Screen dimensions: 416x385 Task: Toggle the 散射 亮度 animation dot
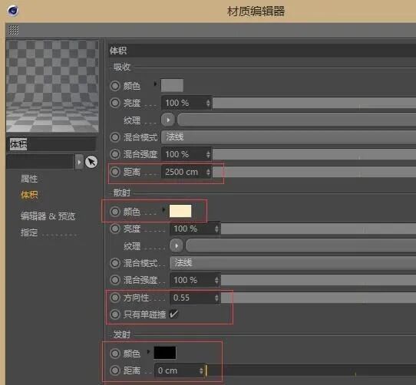tap(115, 229)
